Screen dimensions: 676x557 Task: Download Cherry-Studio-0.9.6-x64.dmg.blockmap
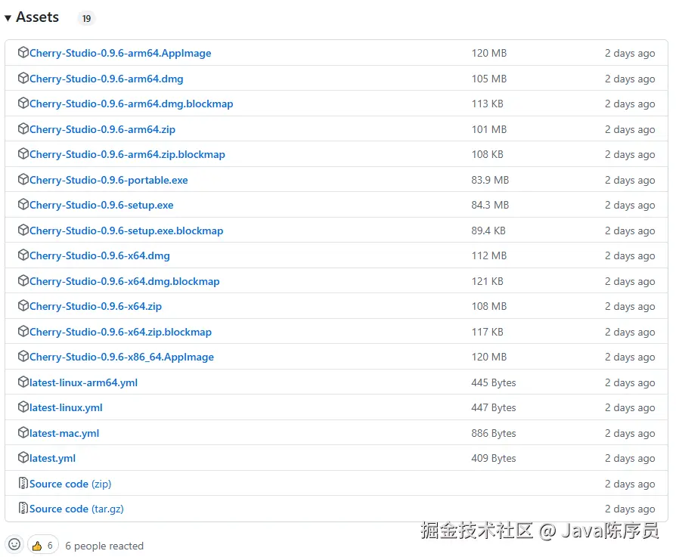[125, 281]
